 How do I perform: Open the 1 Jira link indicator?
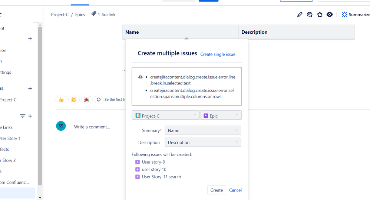point(103,14)
